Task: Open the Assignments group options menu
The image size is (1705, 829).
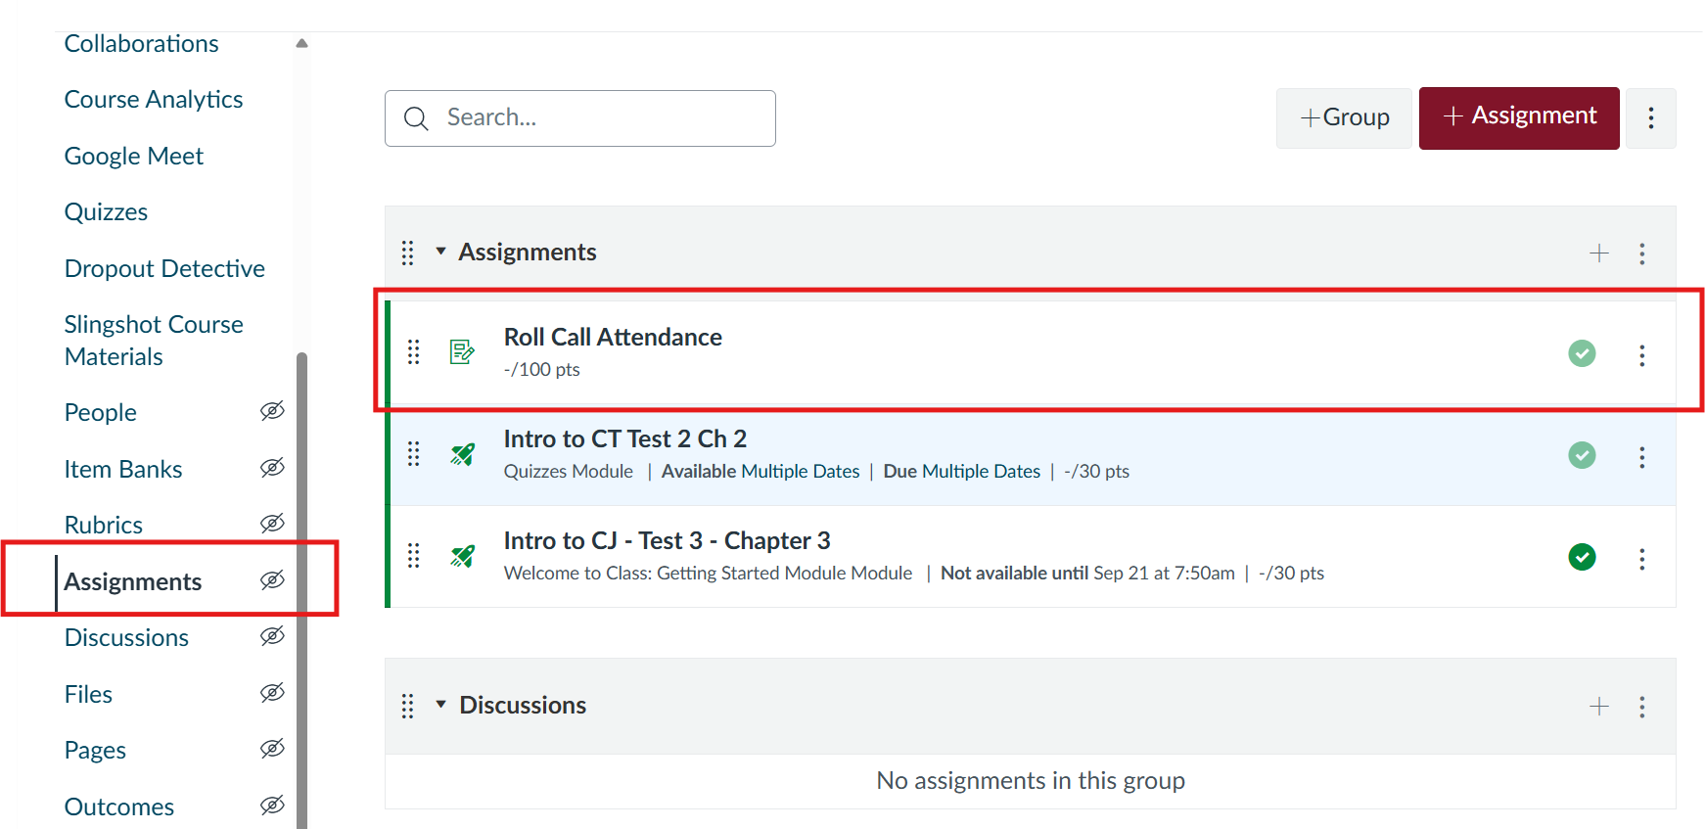Action: coord(1641,254)
